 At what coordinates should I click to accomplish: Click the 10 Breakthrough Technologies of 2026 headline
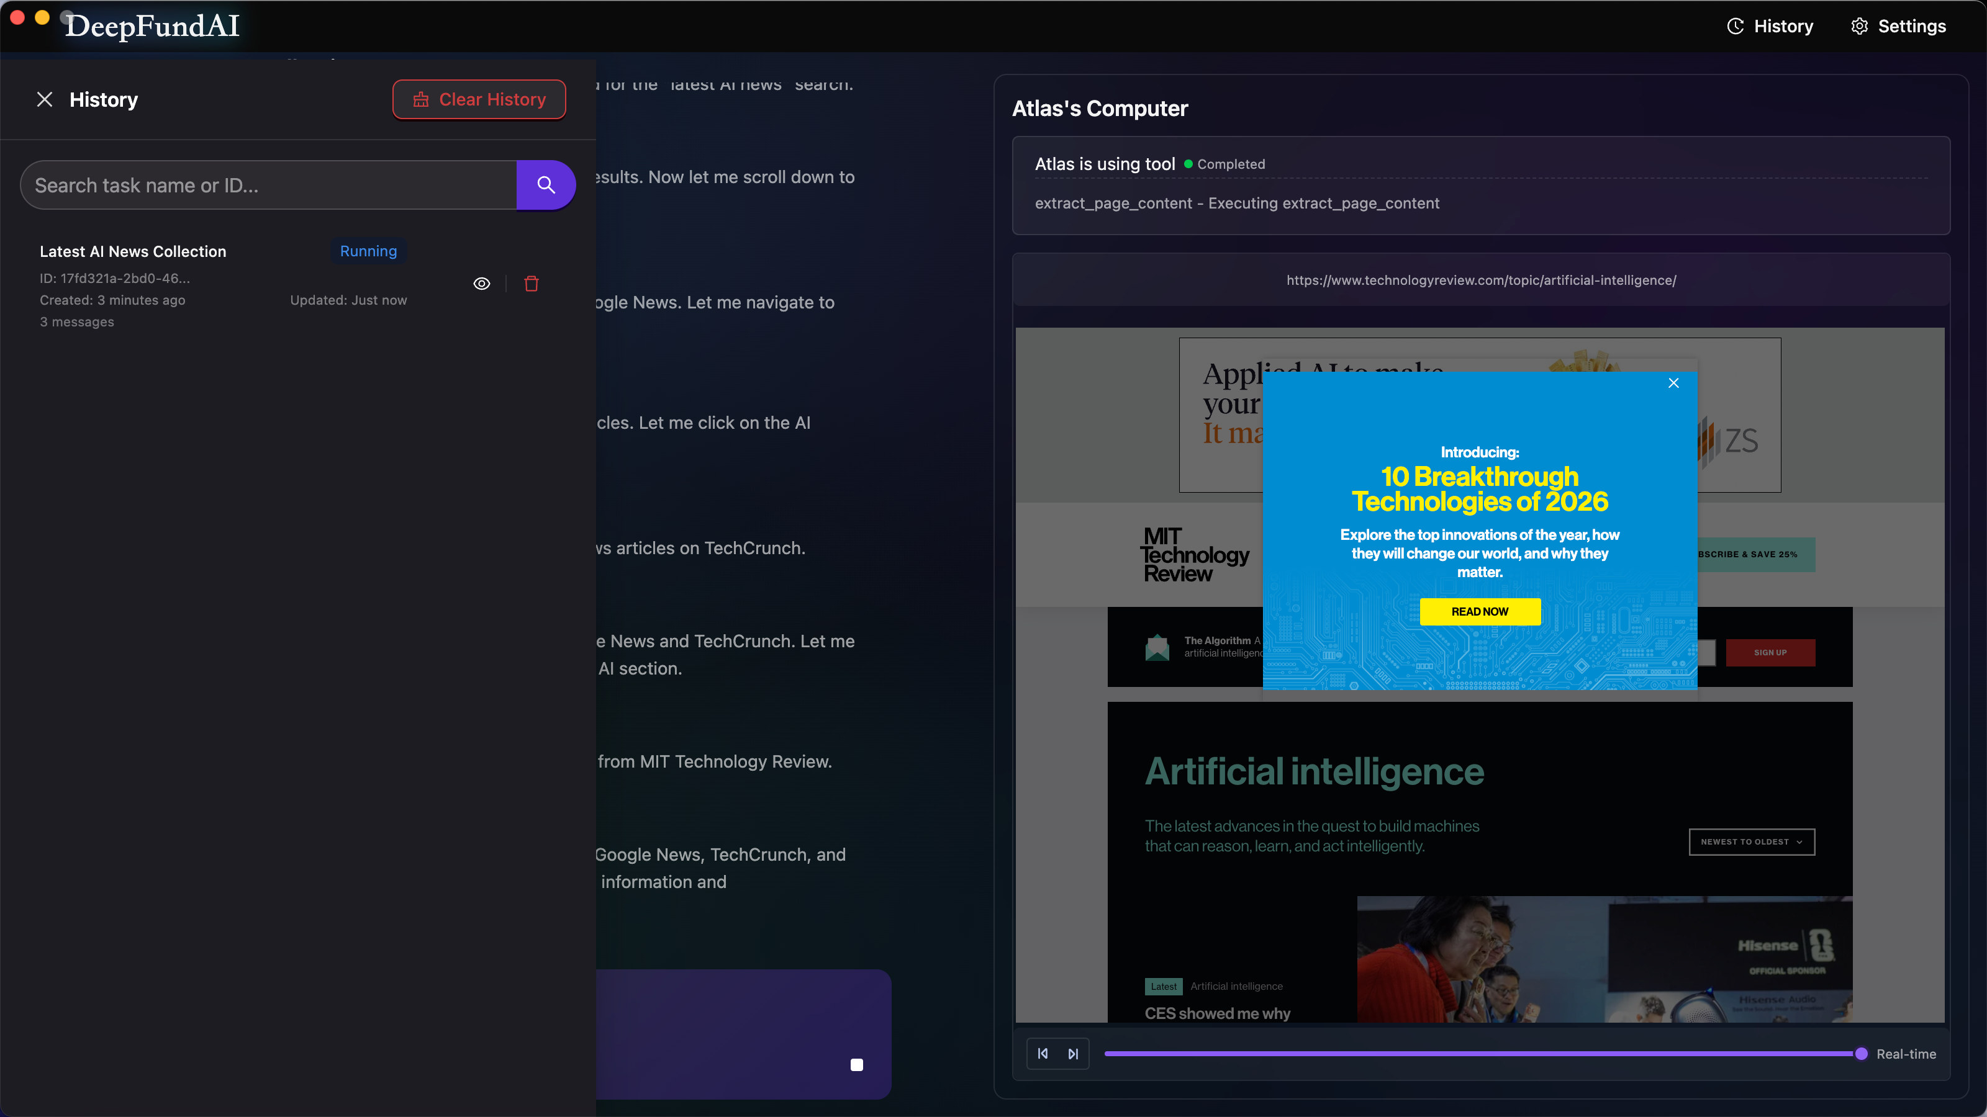[x=1480, y=489]
